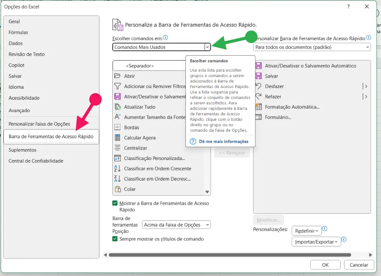The width and height of the screenshot is (381, 276).
Task: Open the Para todos os documentos (padrão) dropdown
Action: pyautogui.click(x=312, y=47)
